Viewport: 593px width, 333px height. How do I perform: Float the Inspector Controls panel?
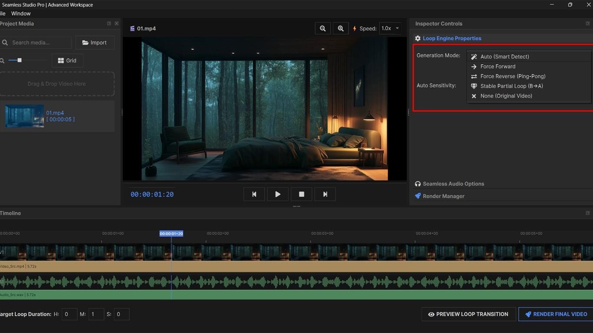pos(587,23)
